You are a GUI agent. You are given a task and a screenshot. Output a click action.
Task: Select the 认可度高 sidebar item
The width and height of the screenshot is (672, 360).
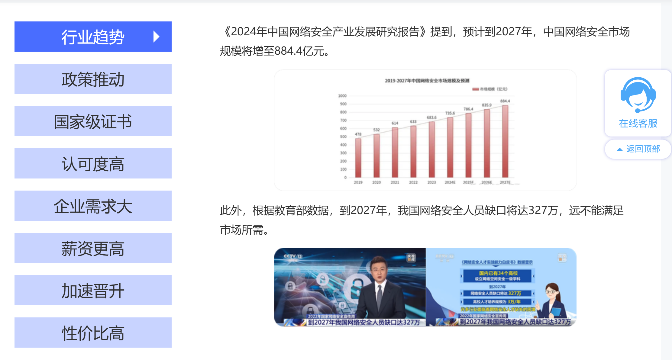point(93,163)
